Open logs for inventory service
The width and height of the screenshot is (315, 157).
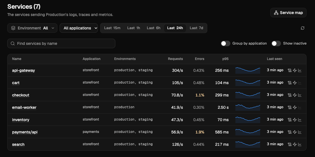point(289,120)
